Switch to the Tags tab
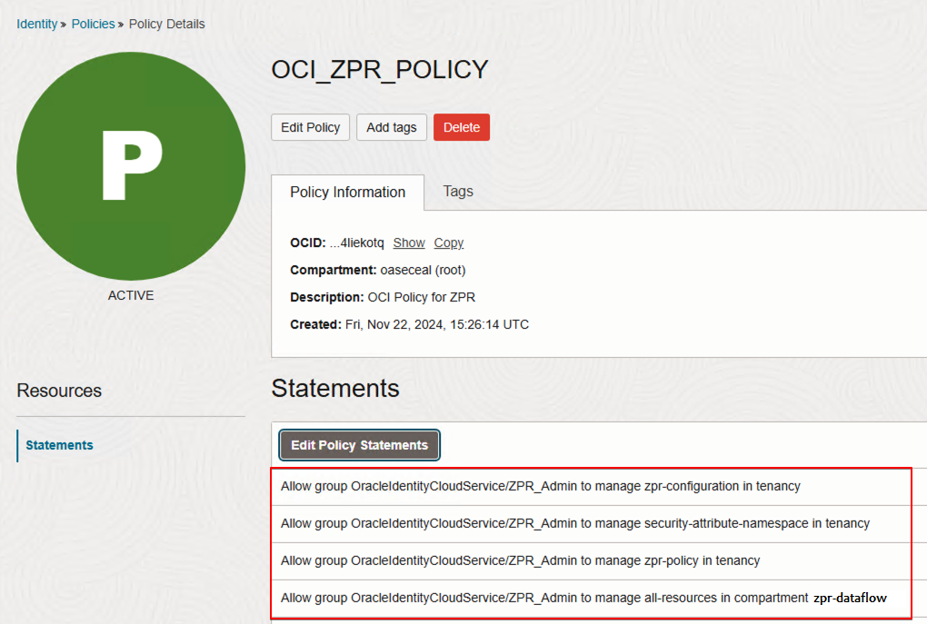Viewport: 927px width, 624px height. [458, 192]
